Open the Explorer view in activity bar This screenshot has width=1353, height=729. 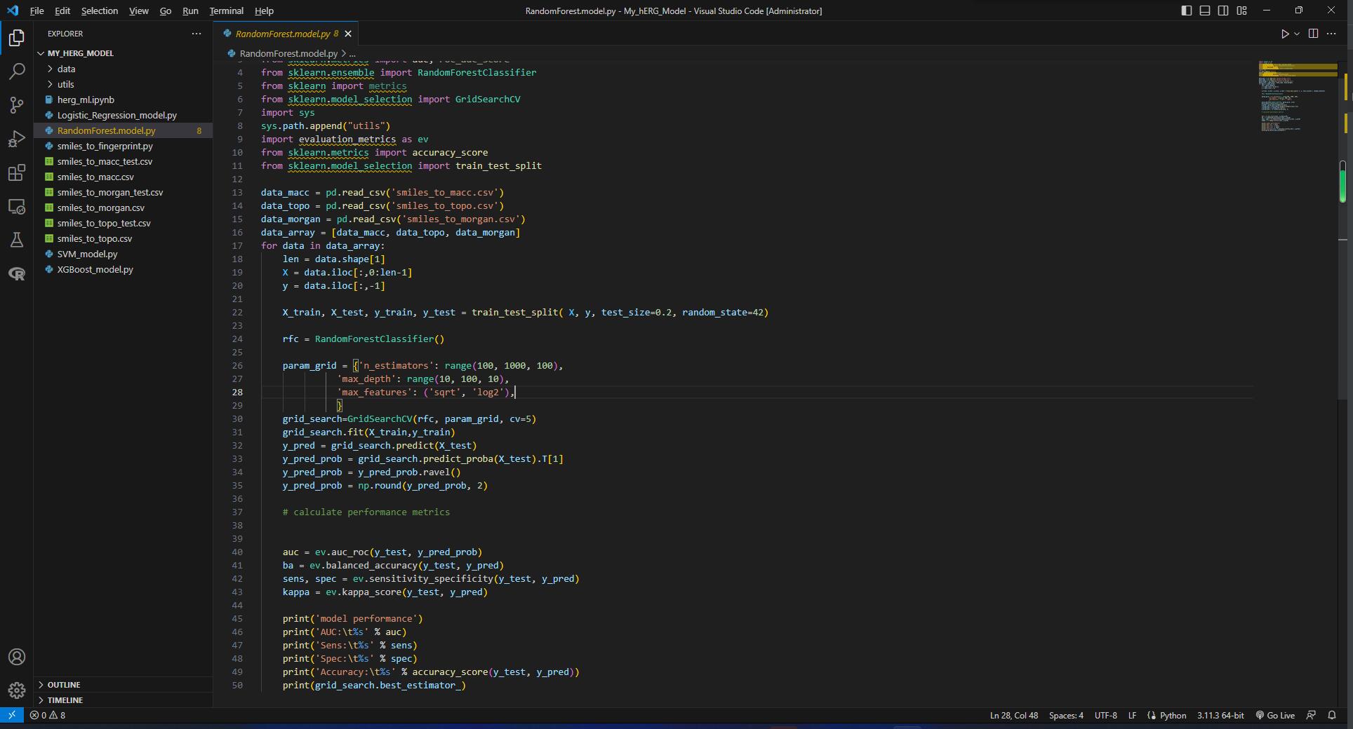[x=17, y=38]
